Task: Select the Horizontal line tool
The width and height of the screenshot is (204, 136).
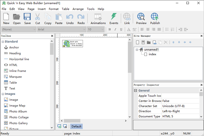Action: 17,59
